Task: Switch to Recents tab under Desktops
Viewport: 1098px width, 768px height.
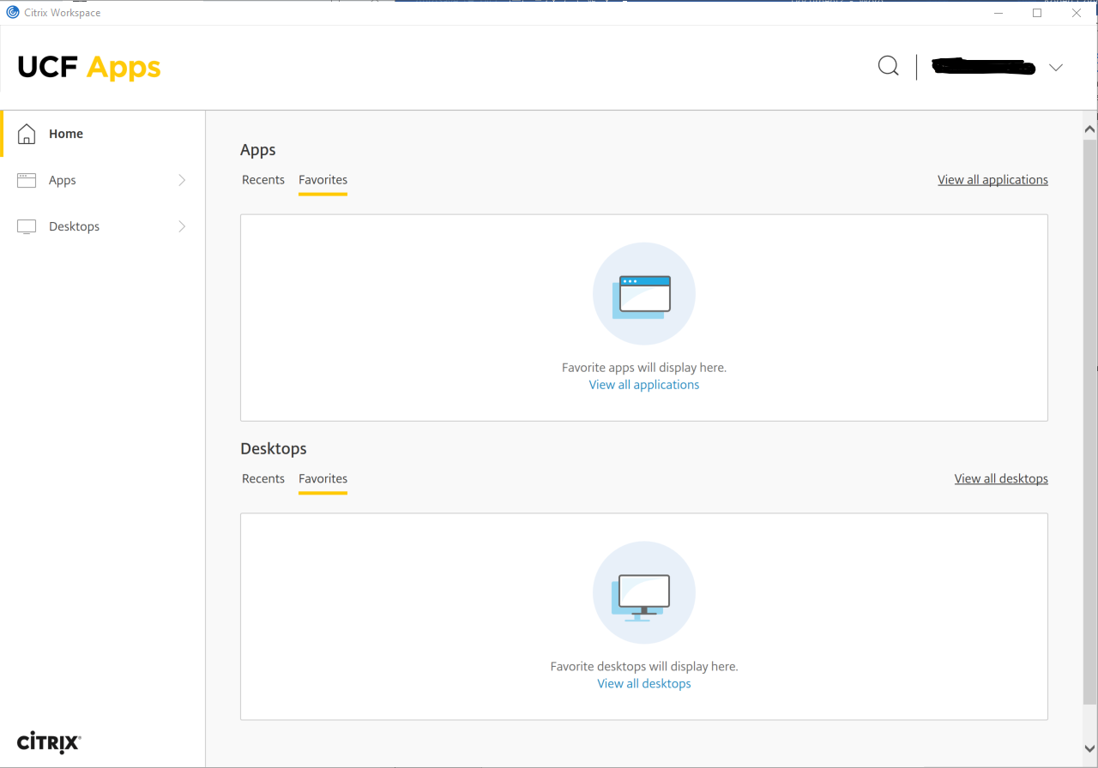Action: 263,479
